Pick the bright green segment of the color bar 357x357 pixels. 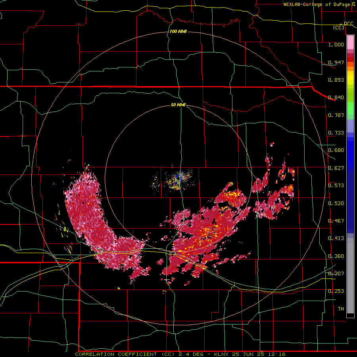tap(350, 108)
